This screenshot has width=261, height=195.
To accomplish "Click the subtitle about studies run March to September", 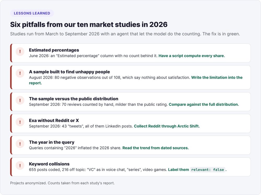I will 125,34.
